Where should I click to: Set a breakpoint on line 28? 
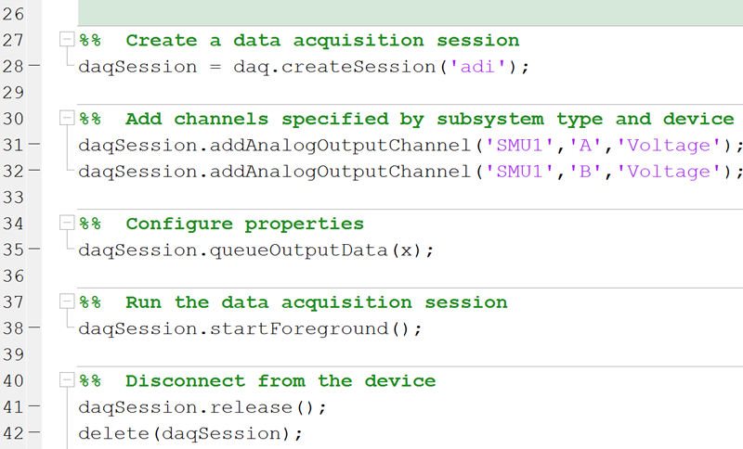(35, 67)
